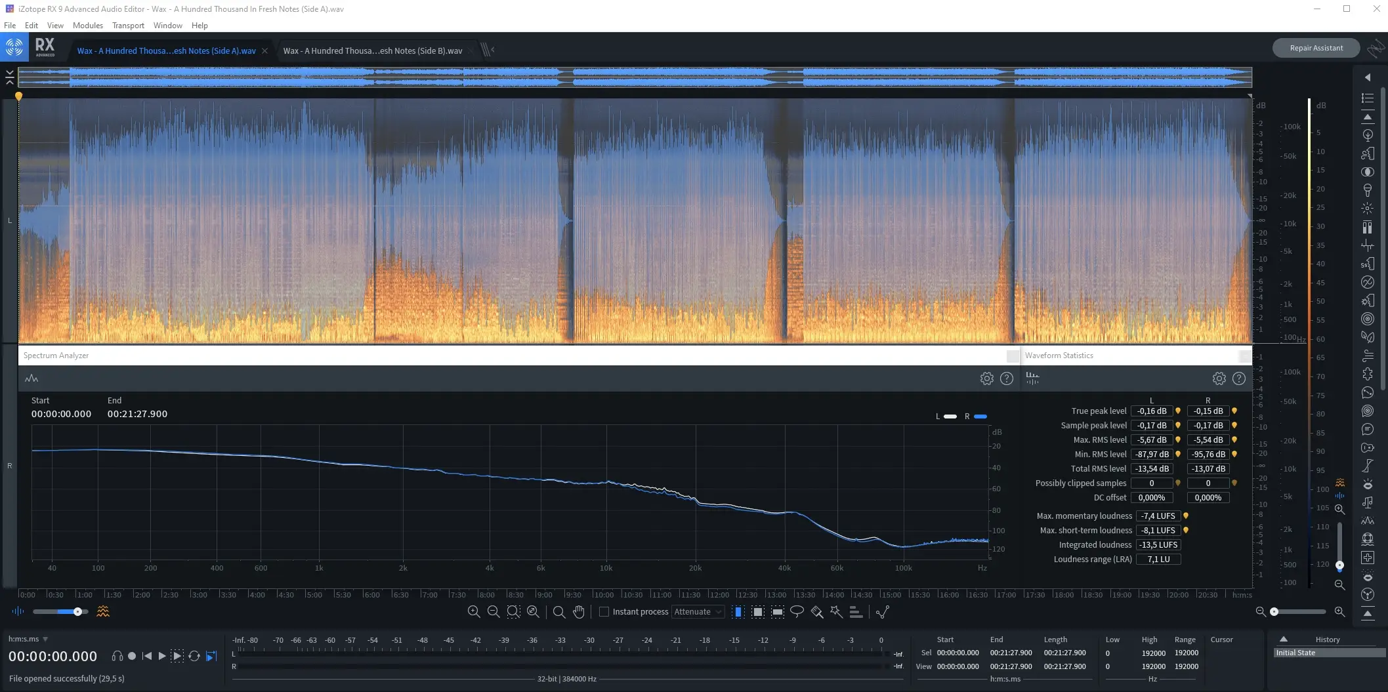
Task: Select the Zoom tool magnifier
Action: coord(559,611)
